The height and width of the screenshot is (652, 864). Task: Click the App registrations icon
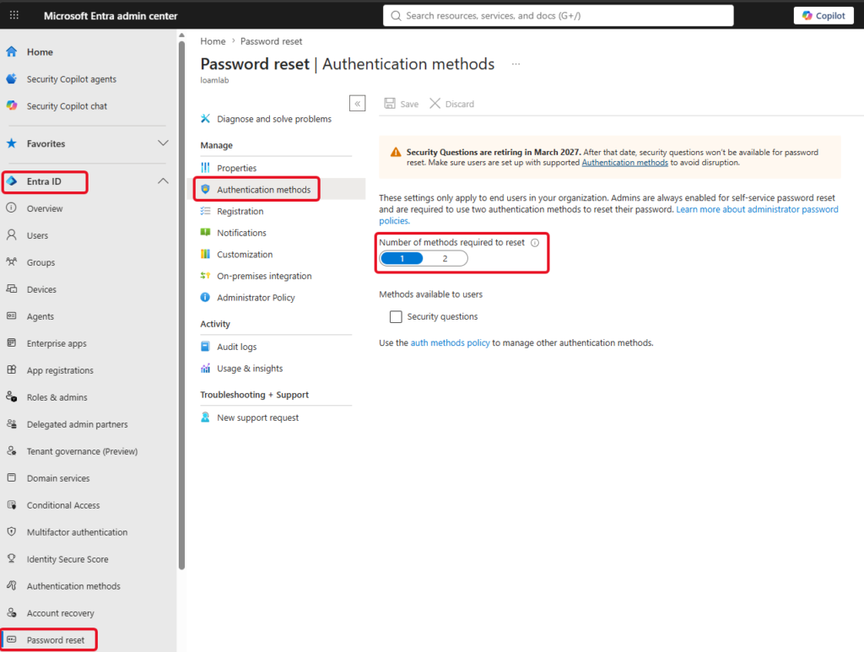(12, 370)
